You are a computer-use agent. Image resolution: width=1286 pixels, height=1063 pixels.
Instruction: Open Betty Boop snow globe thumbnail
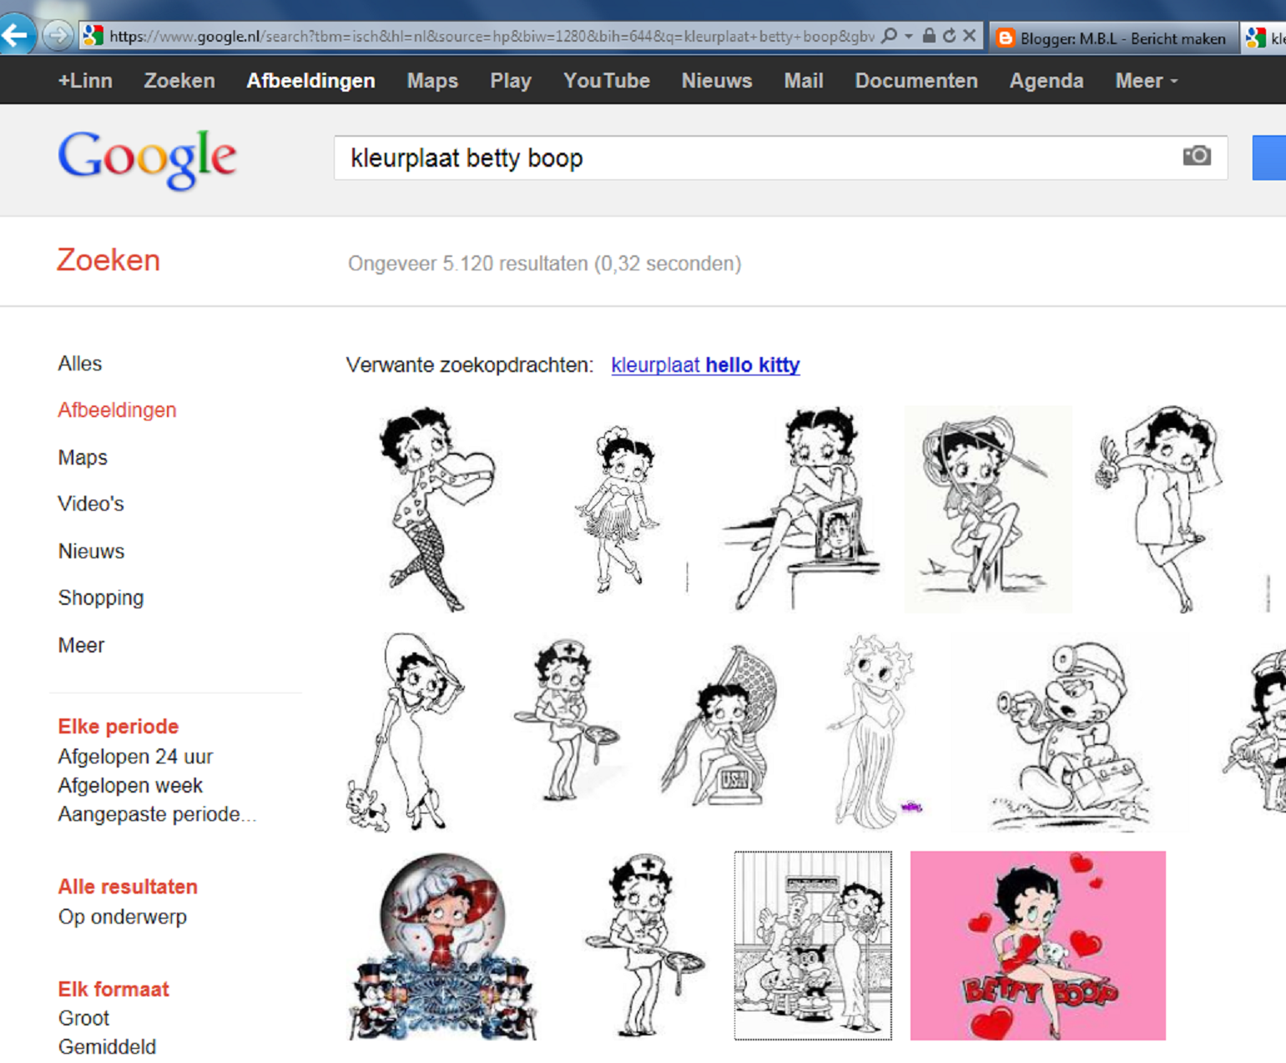pos(442,945)
